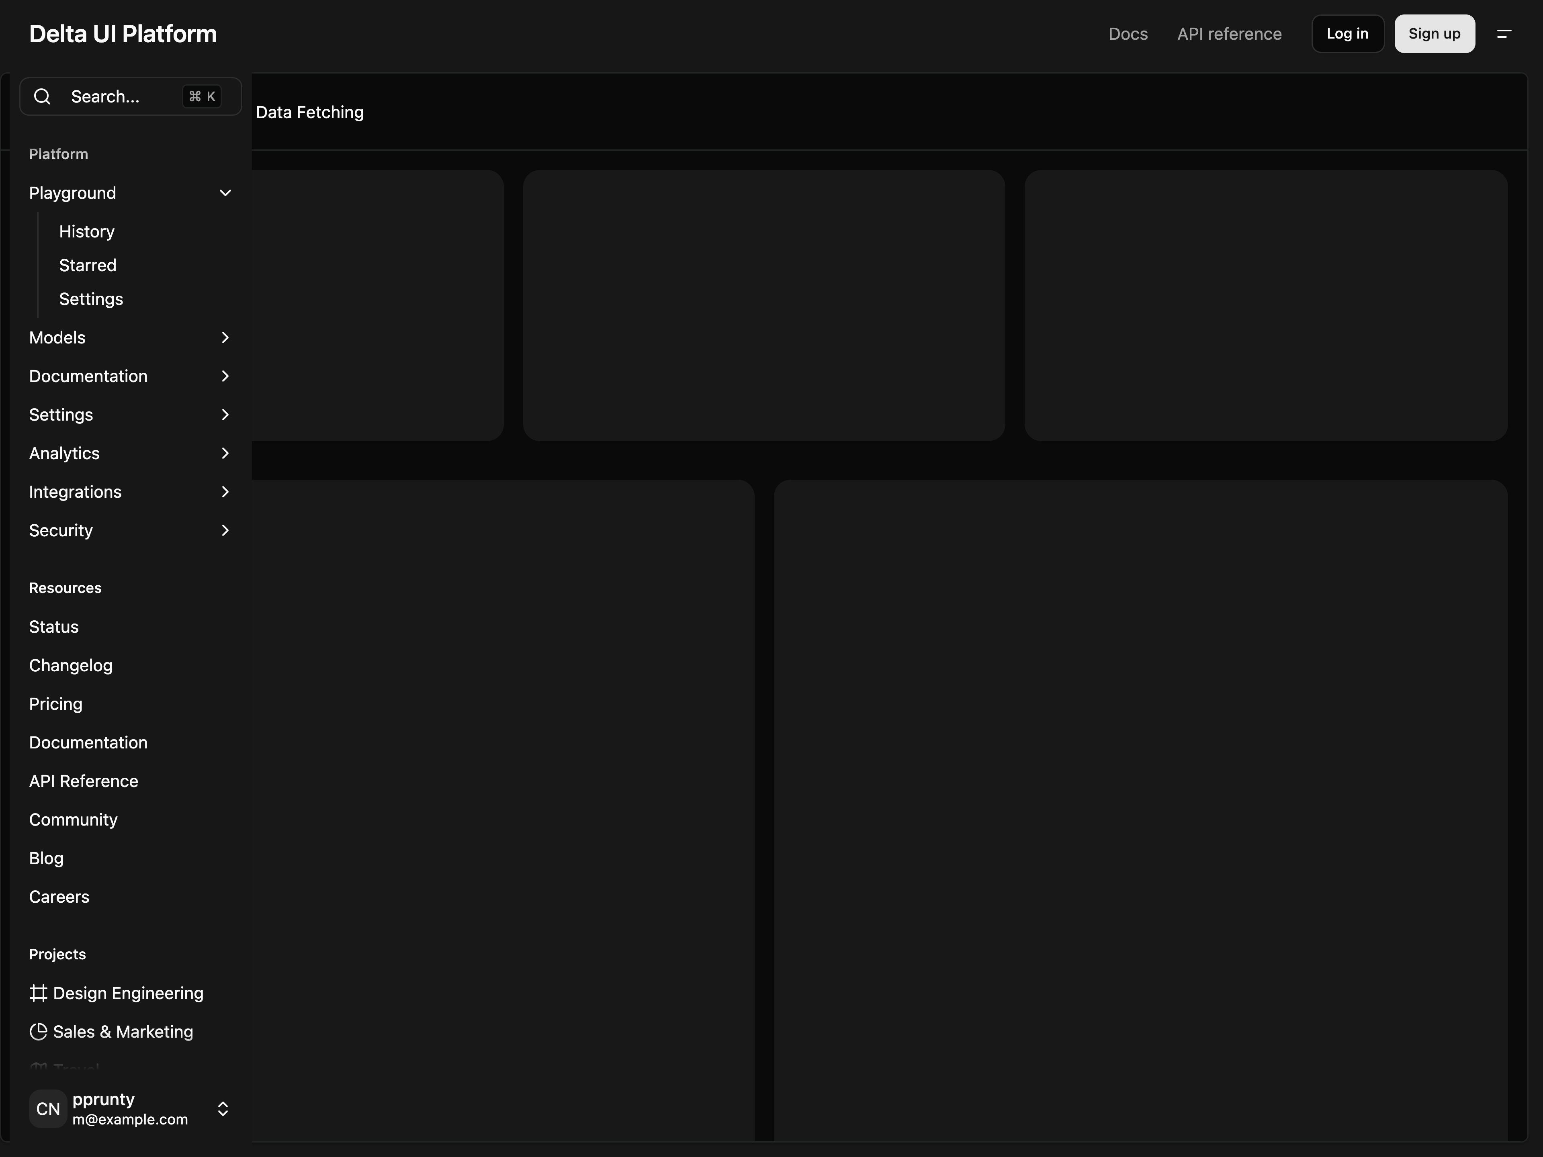Image resolution: width=1543 pixels, height=1157 pixels.
Task: Open the Docs link in header
Action: 1128,33
